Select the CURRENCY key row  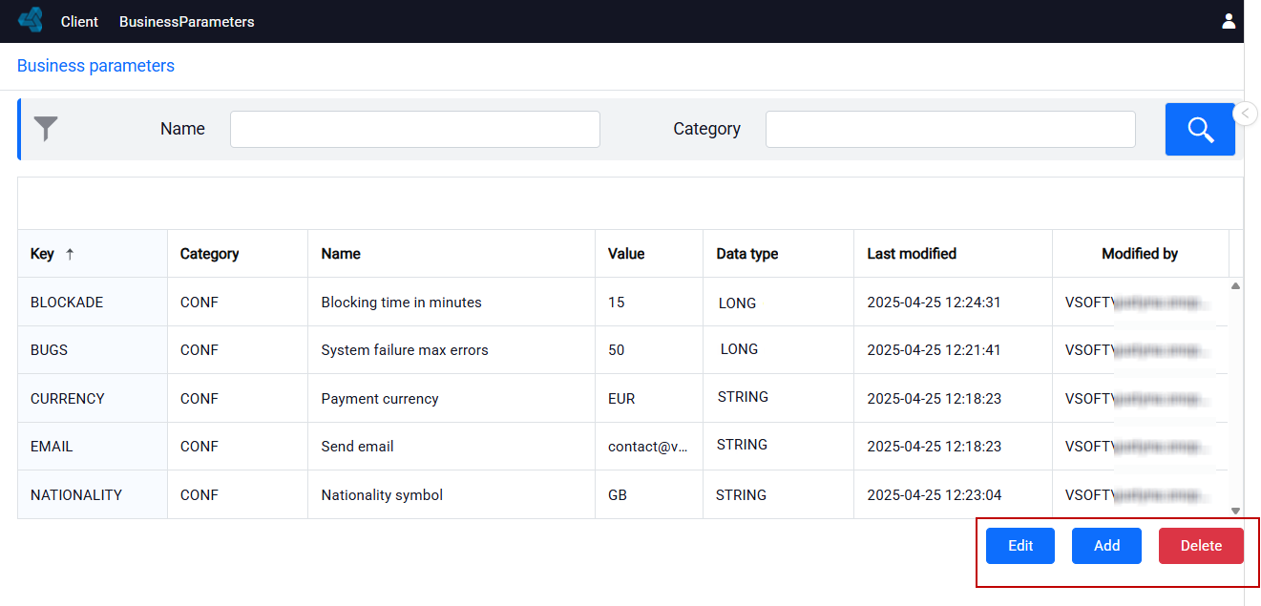pyautogui.click(x=93, y=399)
